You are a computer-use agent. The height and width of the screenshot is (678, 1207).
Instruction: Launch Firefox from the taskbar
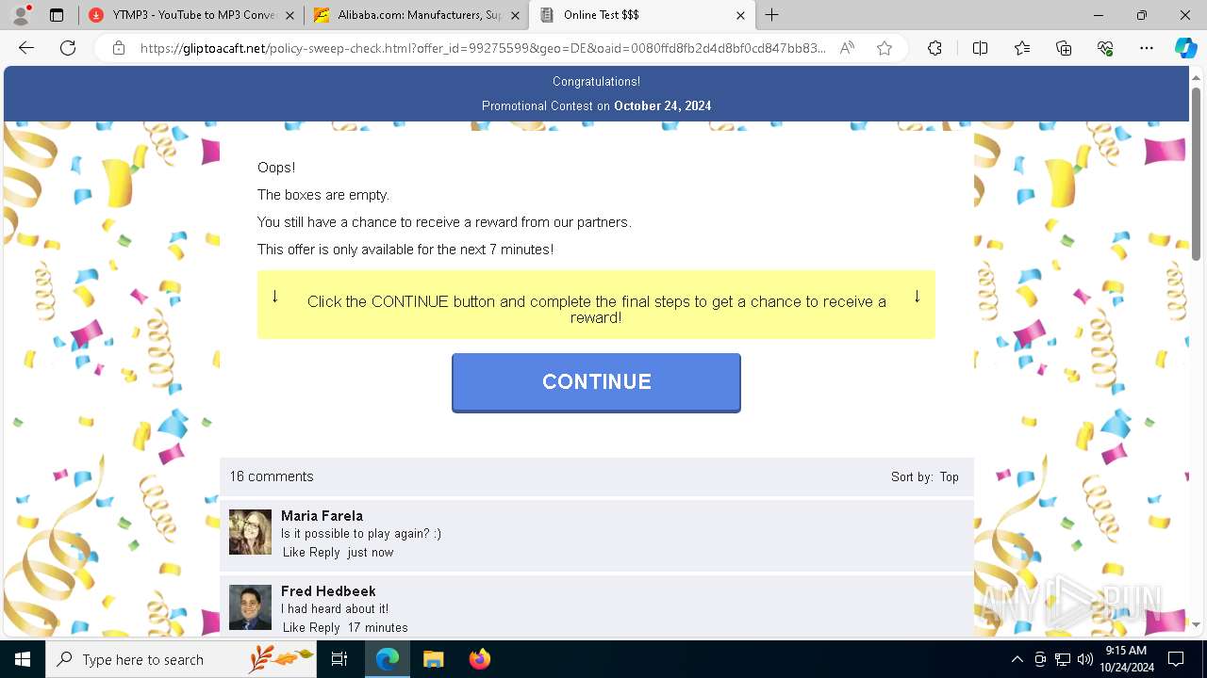point(479,659)
